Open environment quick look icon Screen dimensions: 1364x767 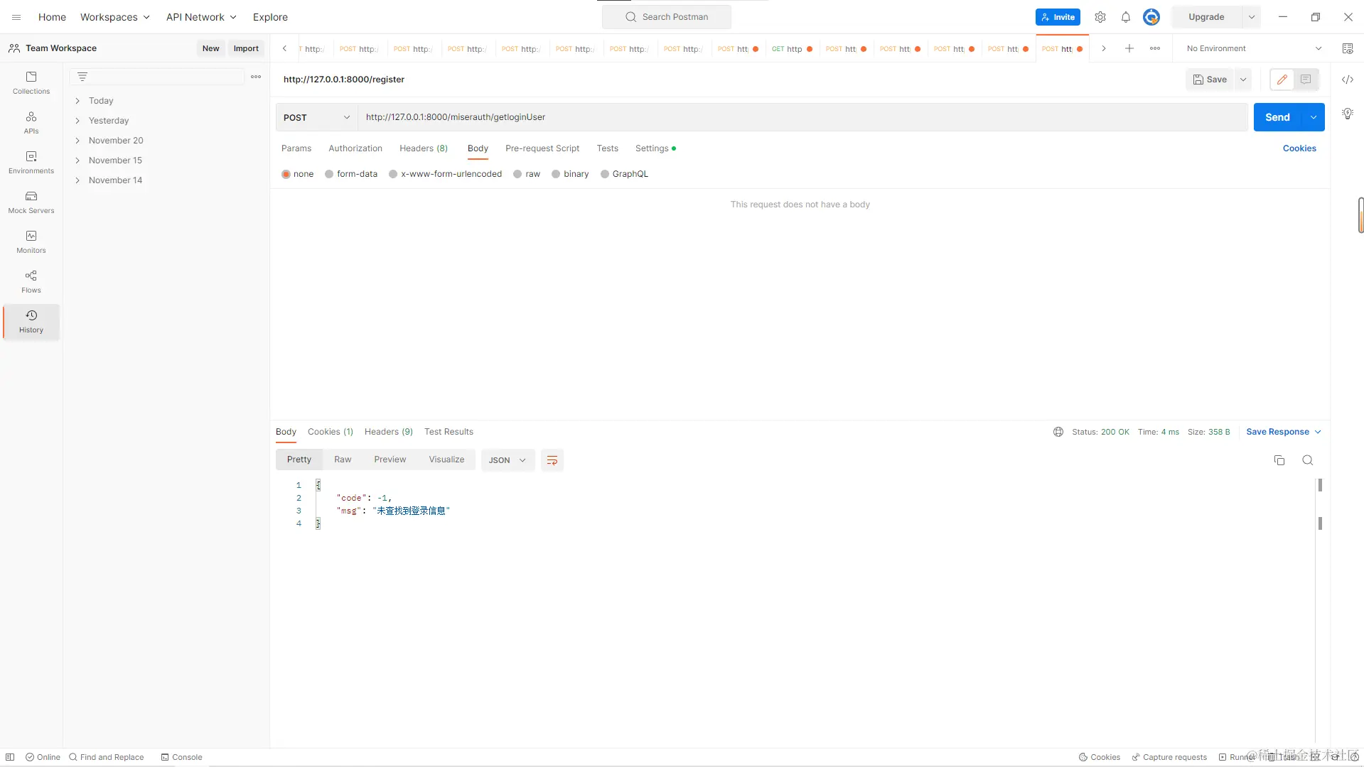(1348, 48)
